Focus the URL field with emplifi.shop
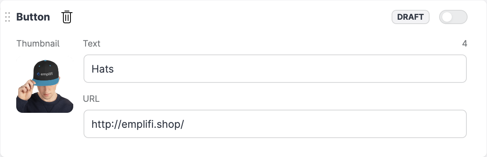This screenshot has height=157, width=487. click(275, 124)
